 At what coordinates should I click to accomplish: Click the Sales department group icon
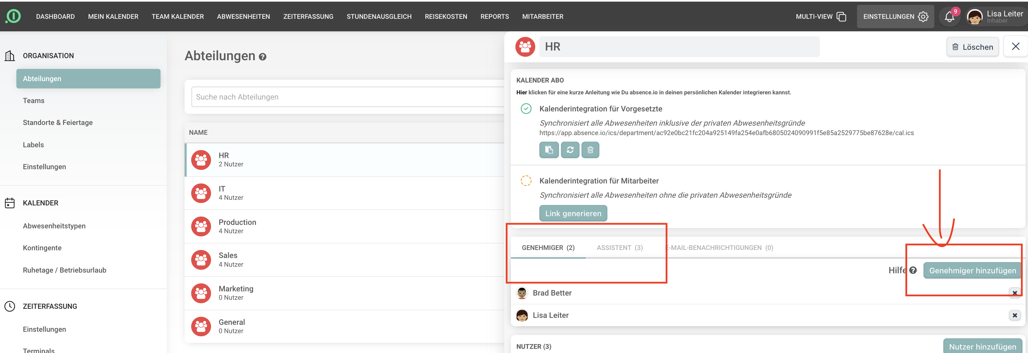pos(201,260)
